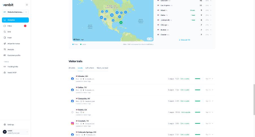Click the page vertical scrollbar

pos(254,100)
